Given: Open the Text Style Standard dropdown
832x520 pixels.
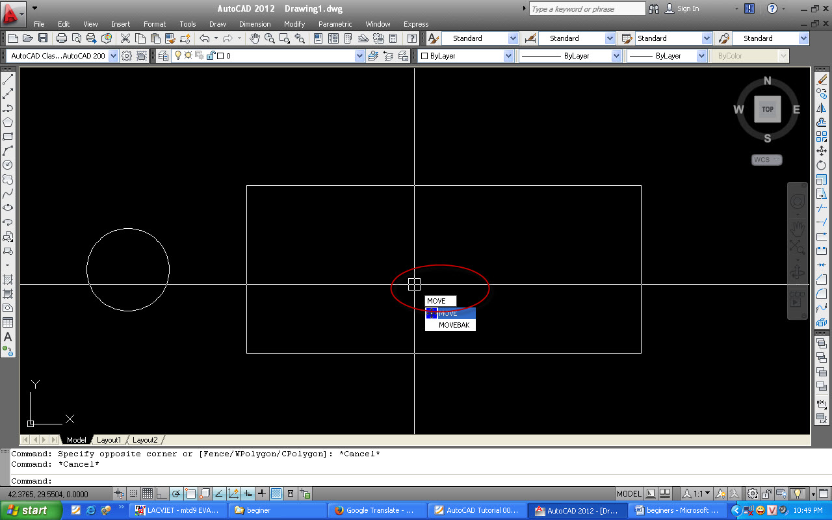Looking at the screenshot, I should pos(513,38).
